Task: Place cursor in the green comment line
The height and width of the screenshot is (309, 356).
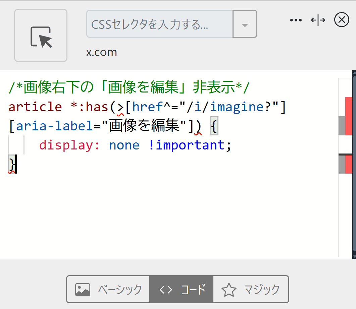Action: pyautogui.click(x=129, y=88)
